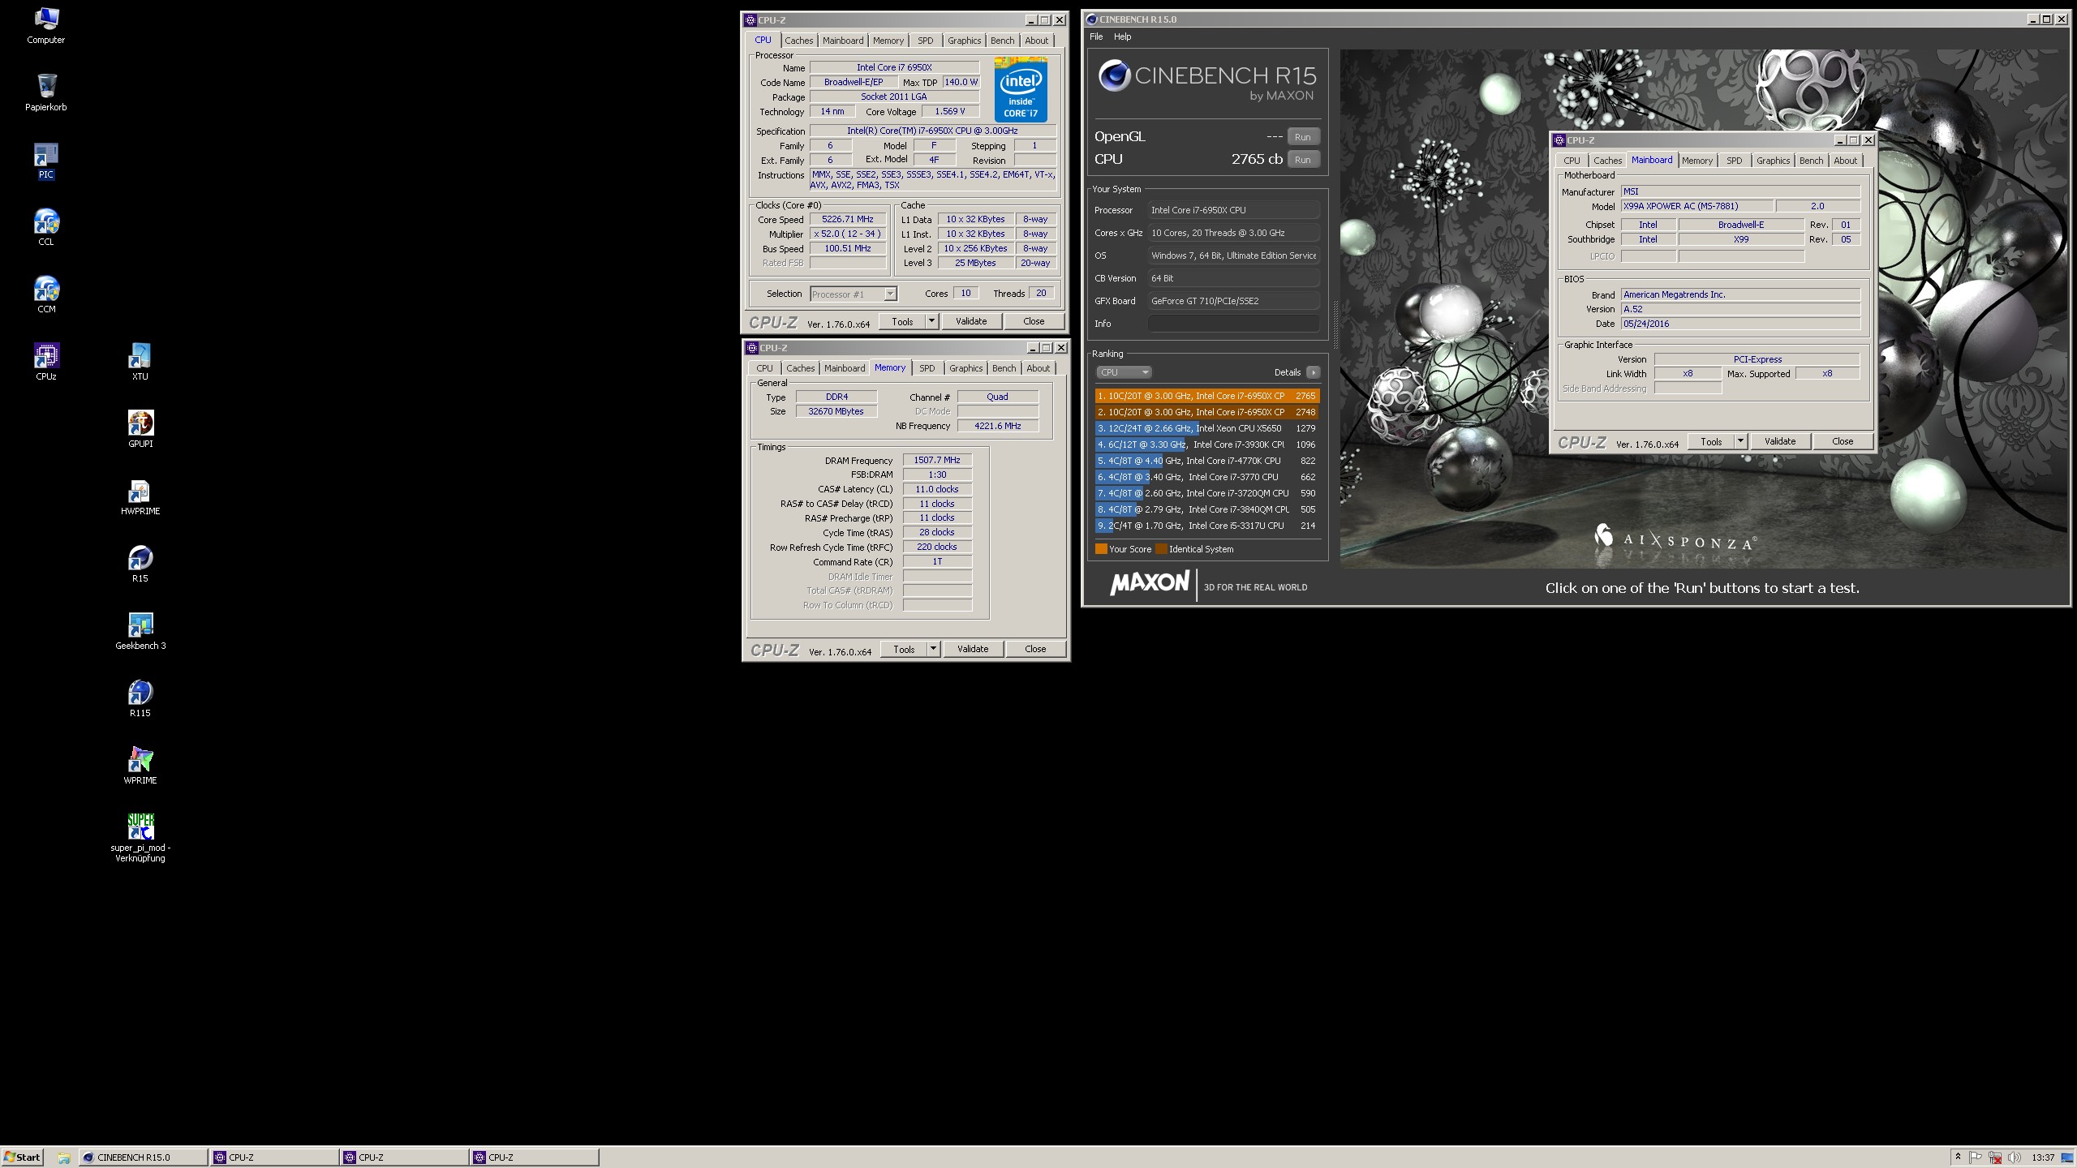Viewport: 2077px width, 1168px height.
Task: Select the super_pi_mod shortcut icon
Action: pyautogui.click(x=140, y=837)
